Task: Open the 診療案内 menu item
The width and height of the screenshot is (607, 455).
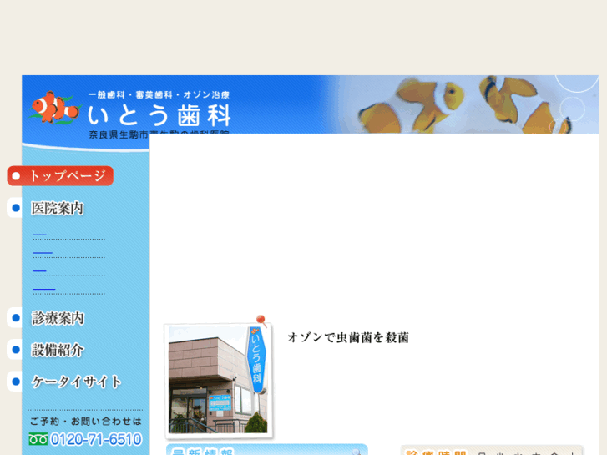Action: click(58, 318)
